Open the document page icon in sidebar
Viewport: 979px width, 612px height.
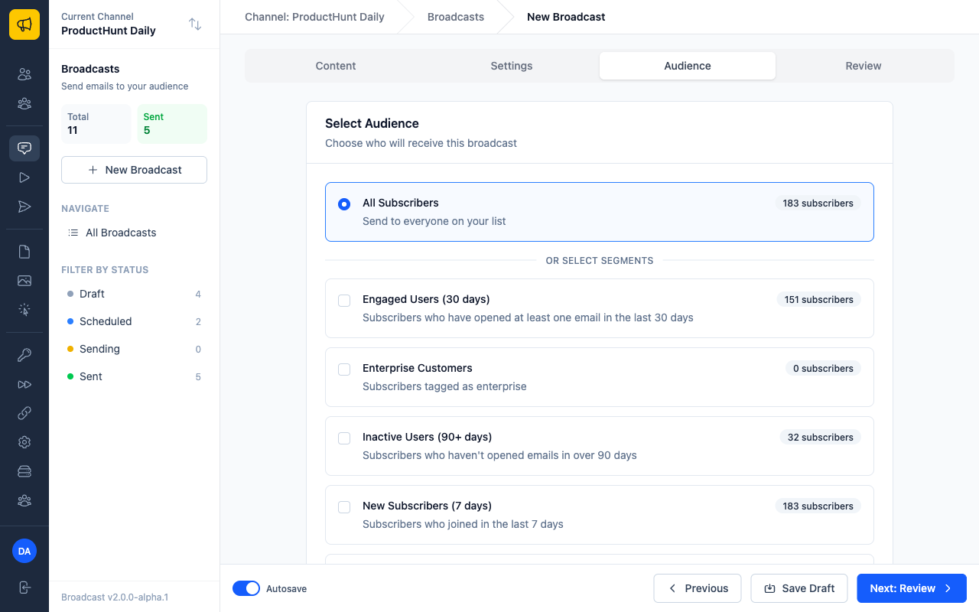point(24,252)
